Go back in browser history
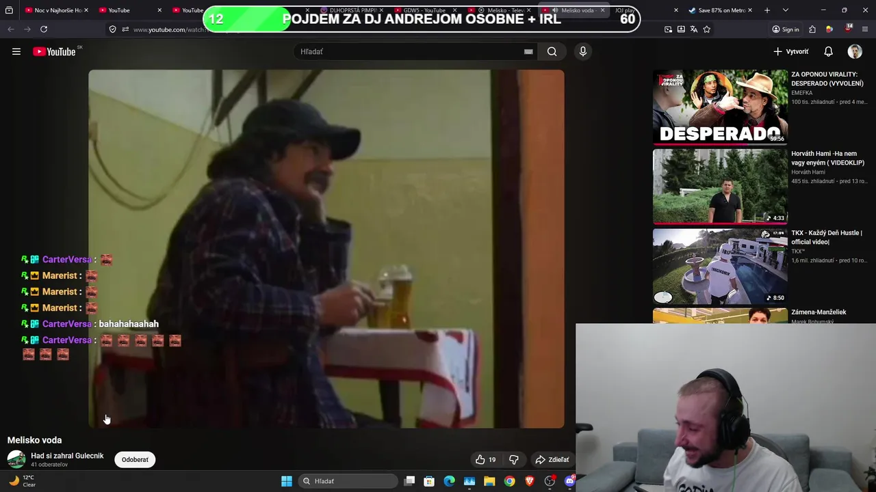Image resolution: width=876 pixels, height=492 pixels. click(x=11, y=29)
